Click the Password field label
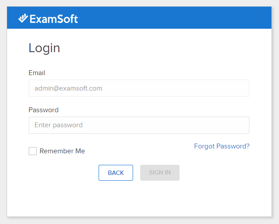 (x=43, y=110)
